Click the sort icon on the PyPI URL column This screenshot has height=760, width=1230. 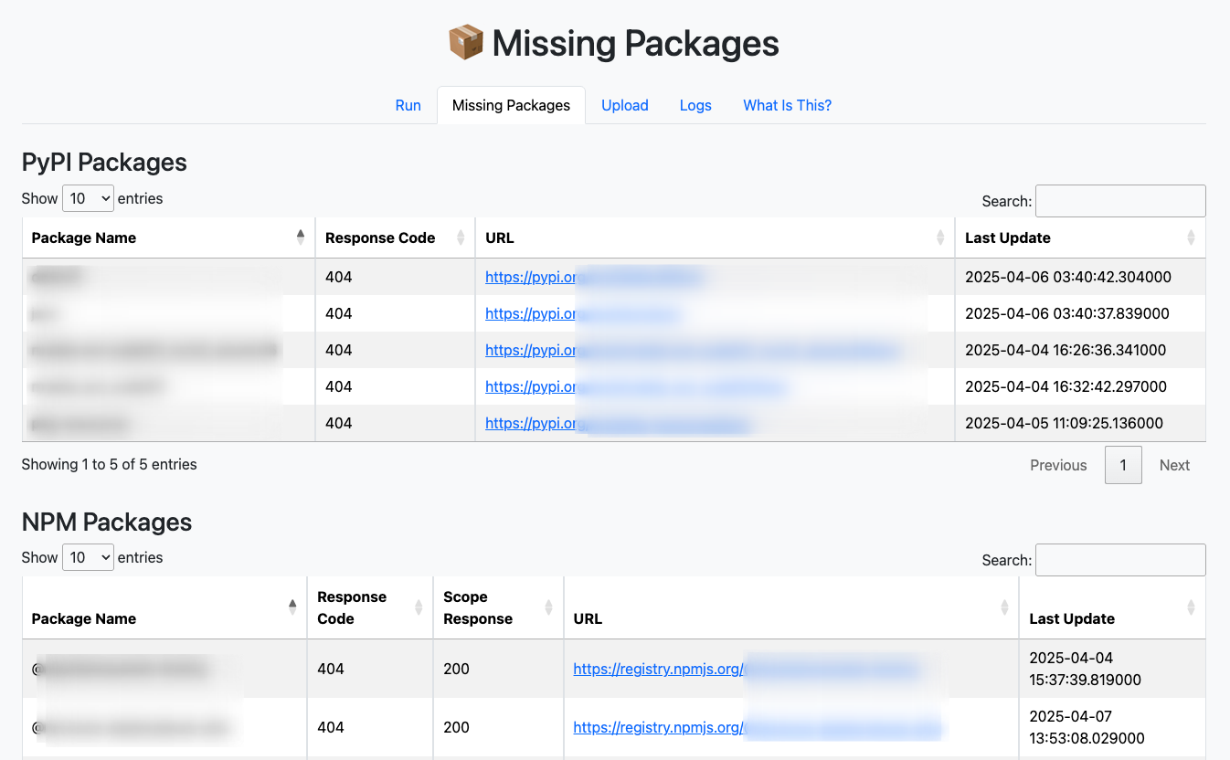(940, 237)
